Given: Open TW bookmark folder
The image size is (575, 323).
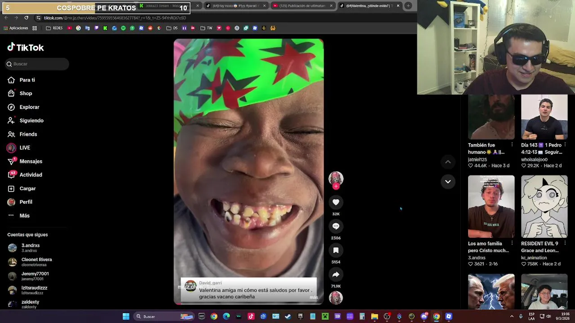Looking at the screenshot, I should click(x=206, y=28).
